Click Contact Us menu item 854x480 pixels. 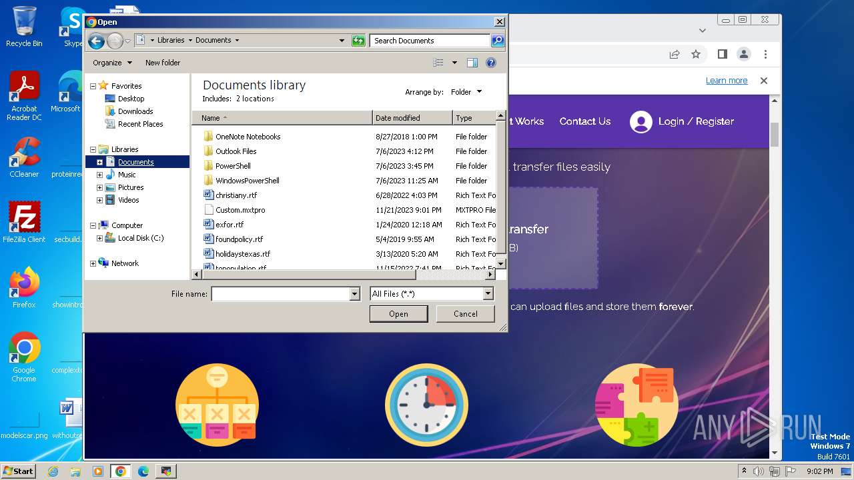[585, 121]
